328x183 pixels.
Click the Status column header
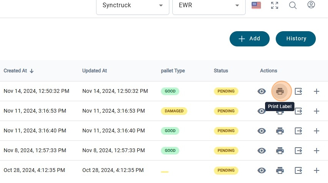point(221,71)
